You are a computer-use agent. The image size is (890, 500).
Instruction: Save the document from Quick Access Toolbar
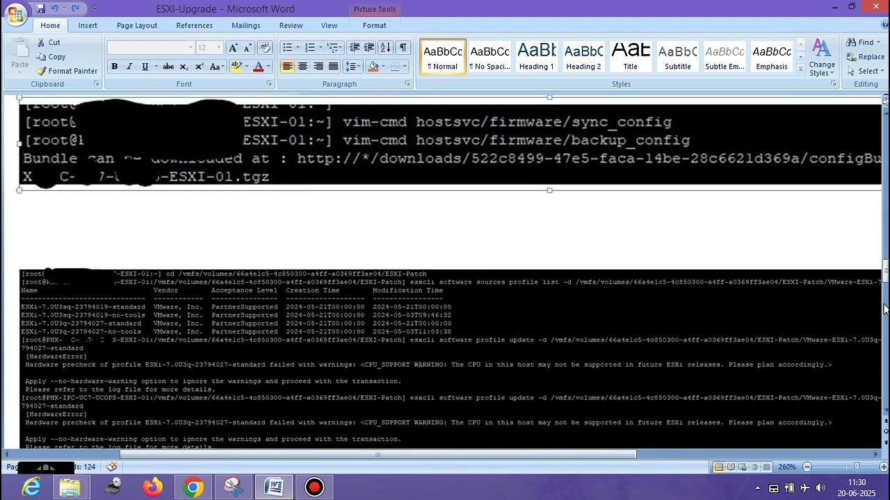(40, 8)
